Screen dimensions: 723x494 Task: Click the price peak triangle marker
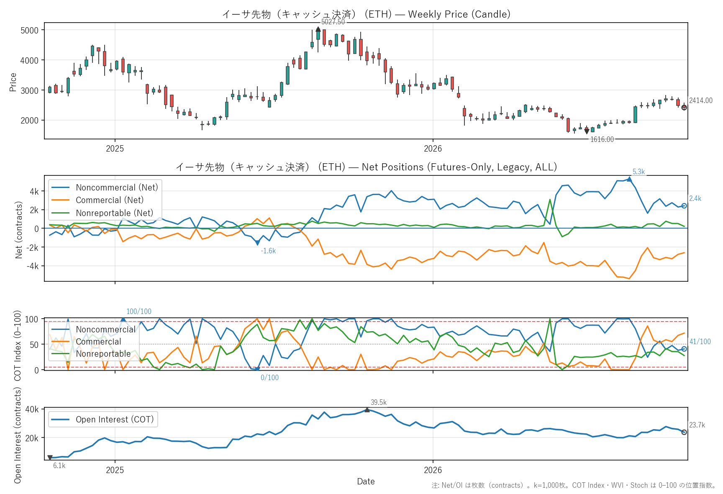coord(318,29)
